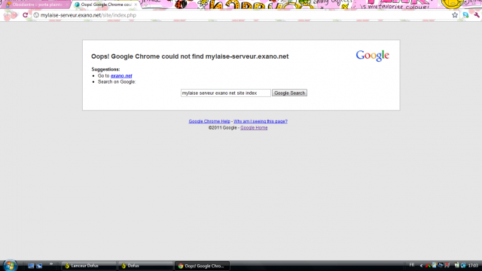Go to the Google Home link
482x271 pixels.
tap(254, 128)
